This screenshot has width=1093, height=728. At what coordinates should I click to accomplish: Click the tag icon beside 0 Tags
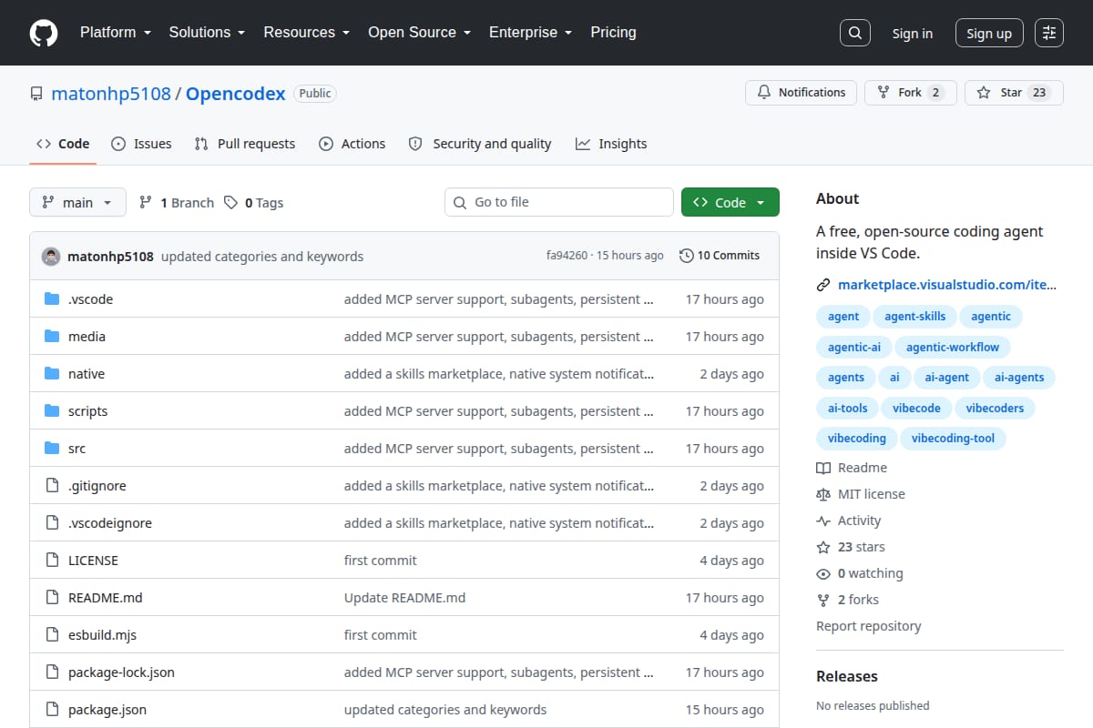pyautogui.click(x=231, y=202)
